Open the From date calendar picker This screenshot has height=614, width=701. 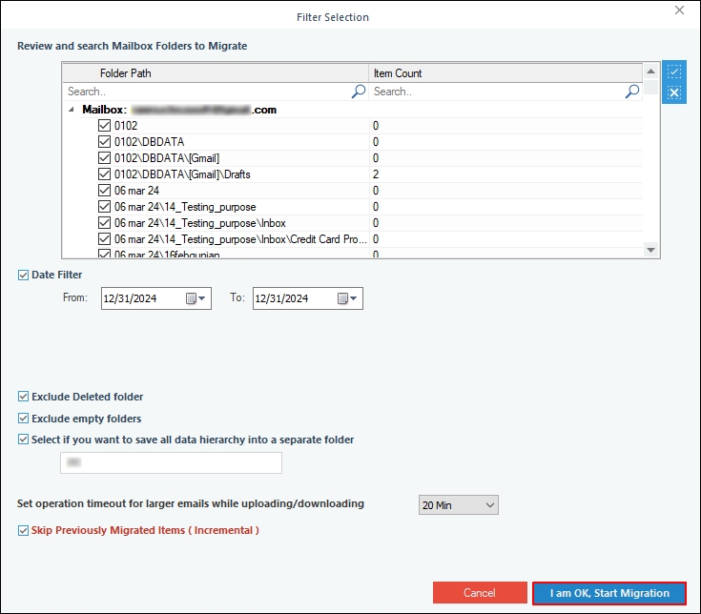click(x=196, y=298)
